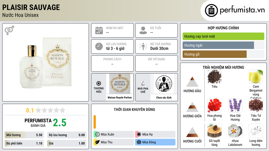Click the green 2.5 Perfumista score

[x=60, y=123]
